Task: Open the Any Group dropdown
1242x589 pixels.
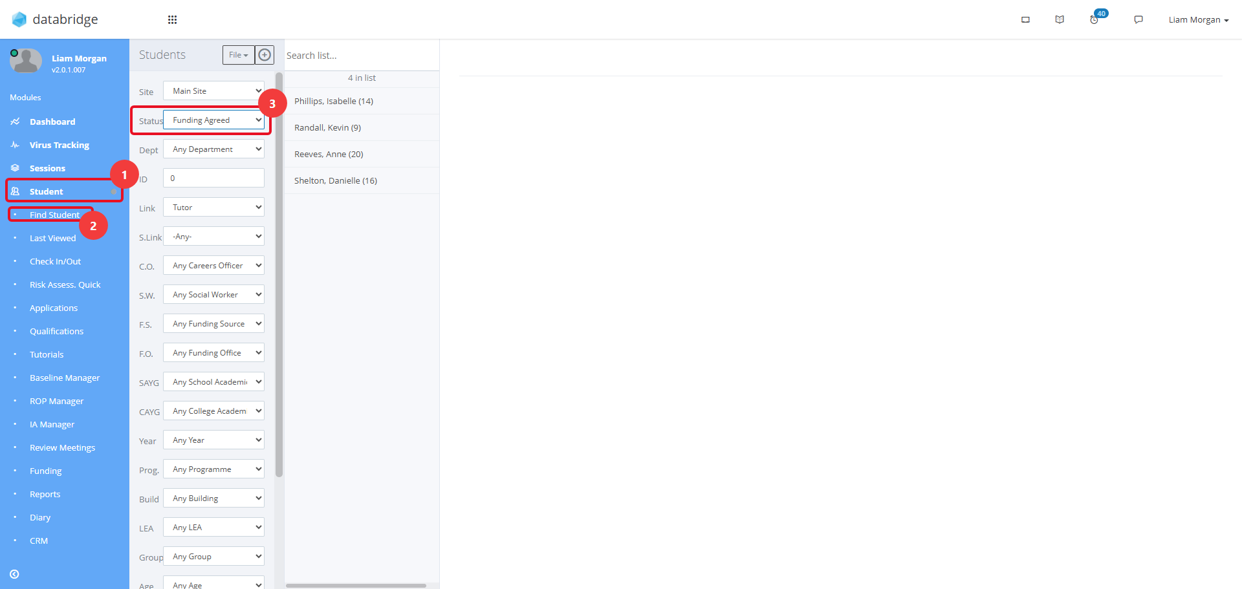Action: click(213, 557)
